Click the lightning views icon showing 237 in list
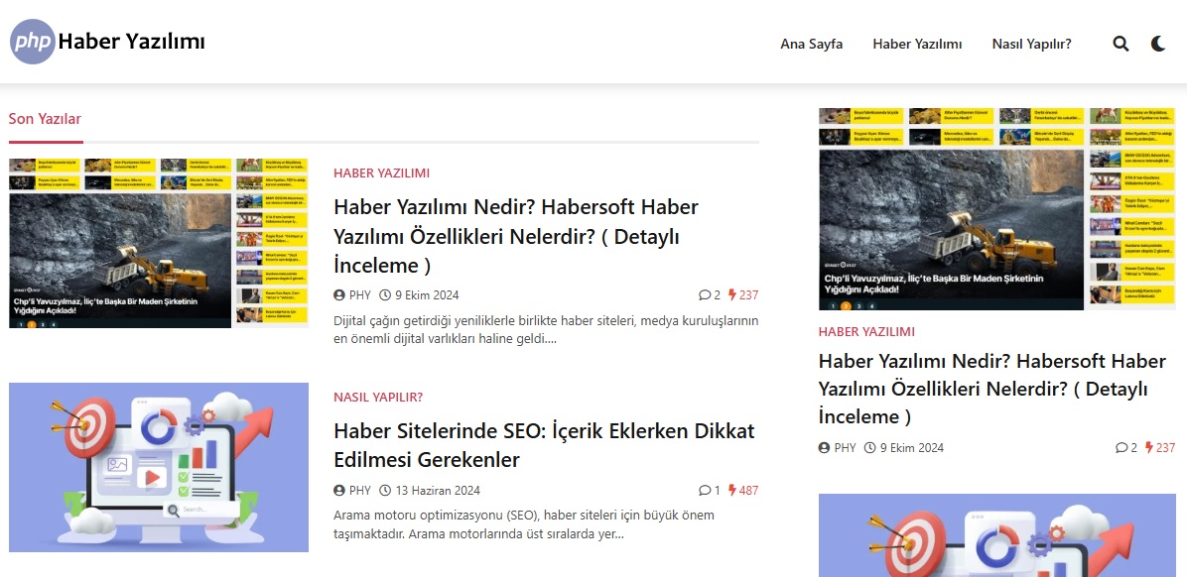The width and height of the screenshot is (1187, 577). (x=732, y=294)
